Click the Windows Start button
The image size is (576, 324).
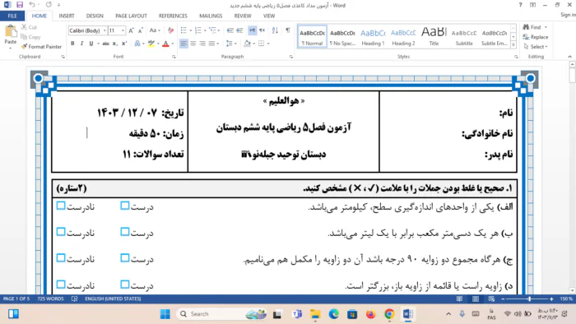pyautogui.click(x=165, y=314)
